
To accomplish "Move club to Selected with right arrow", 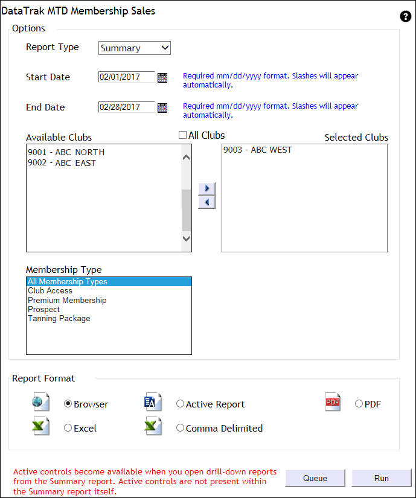I will coord(206,188).
